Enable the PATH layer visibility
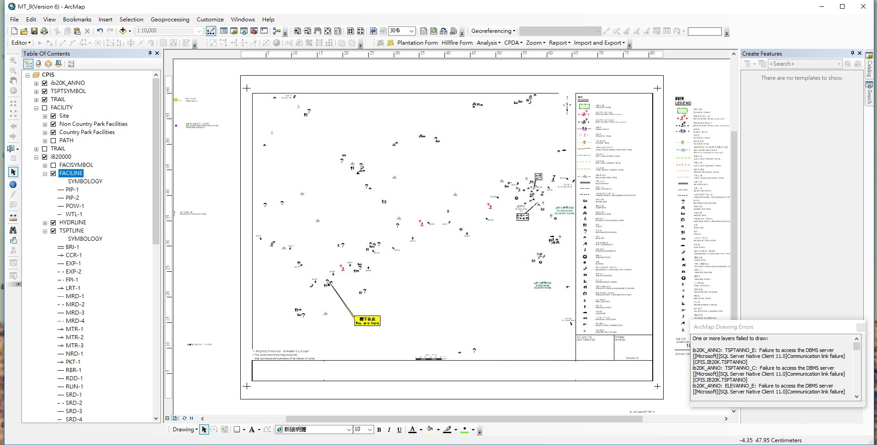This screenshot has height=445, width=877. 53,140
